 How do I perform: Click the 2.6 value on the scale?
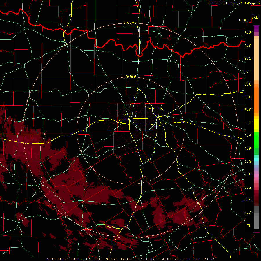click(x=248, y=149)
